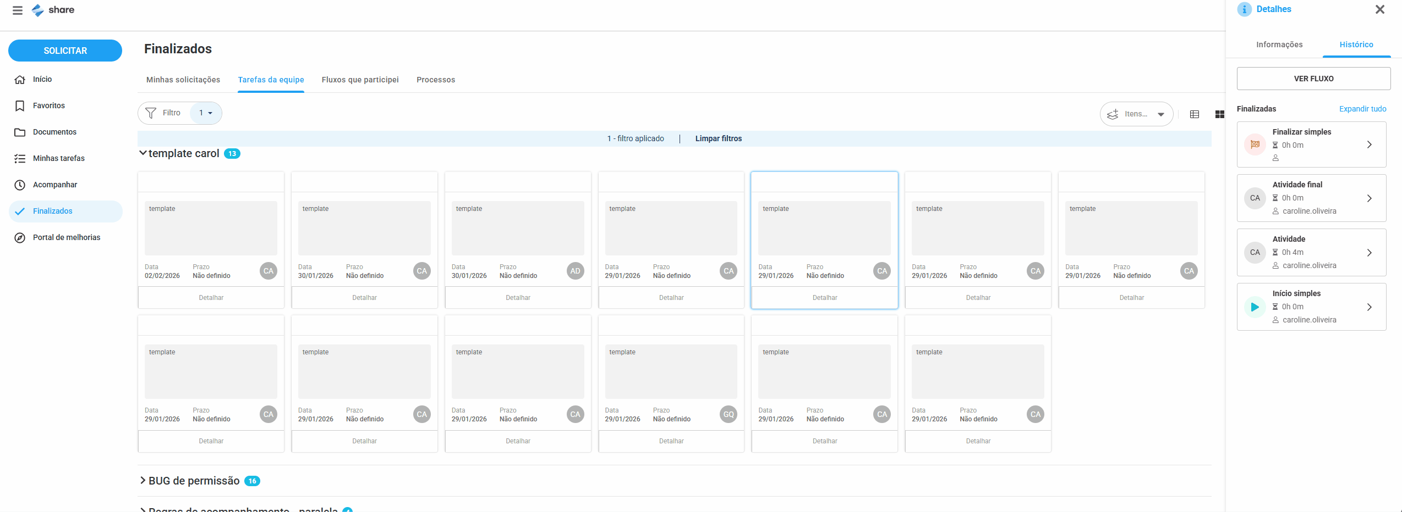1402x512 pixels.
Task: Switch to list view layout icon
Action: point(1194,114)
